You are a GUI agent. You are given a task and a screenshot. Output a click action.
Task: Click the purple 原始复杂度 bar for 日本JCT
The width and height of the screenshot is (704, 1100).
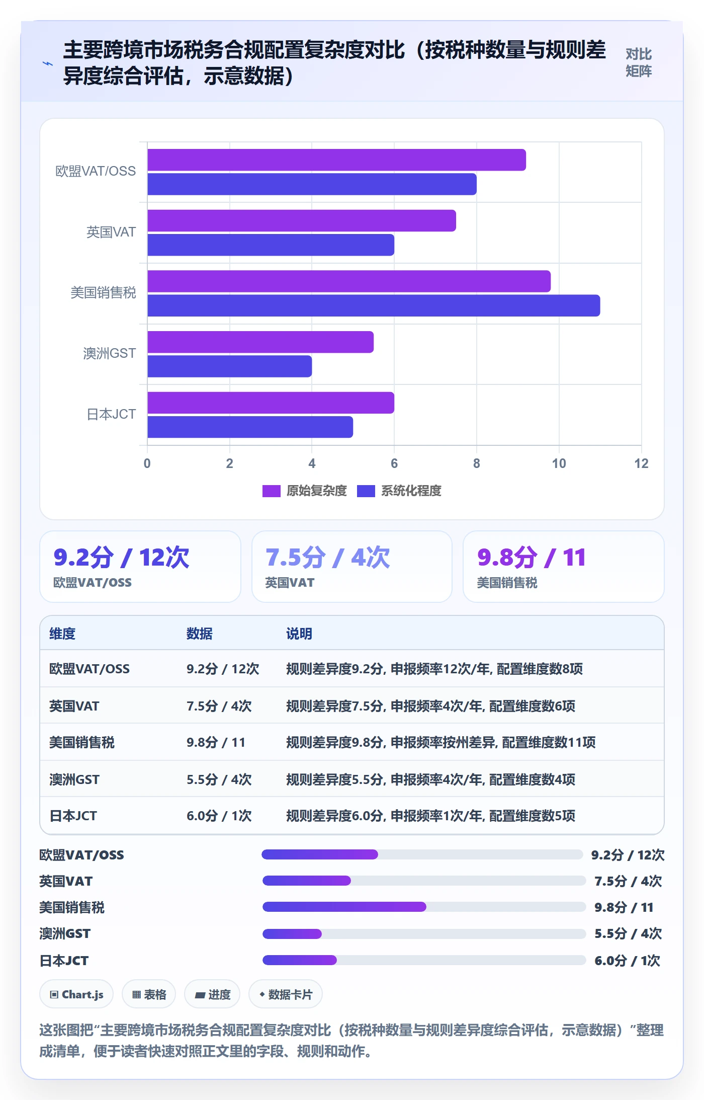(x=271, y=403)
